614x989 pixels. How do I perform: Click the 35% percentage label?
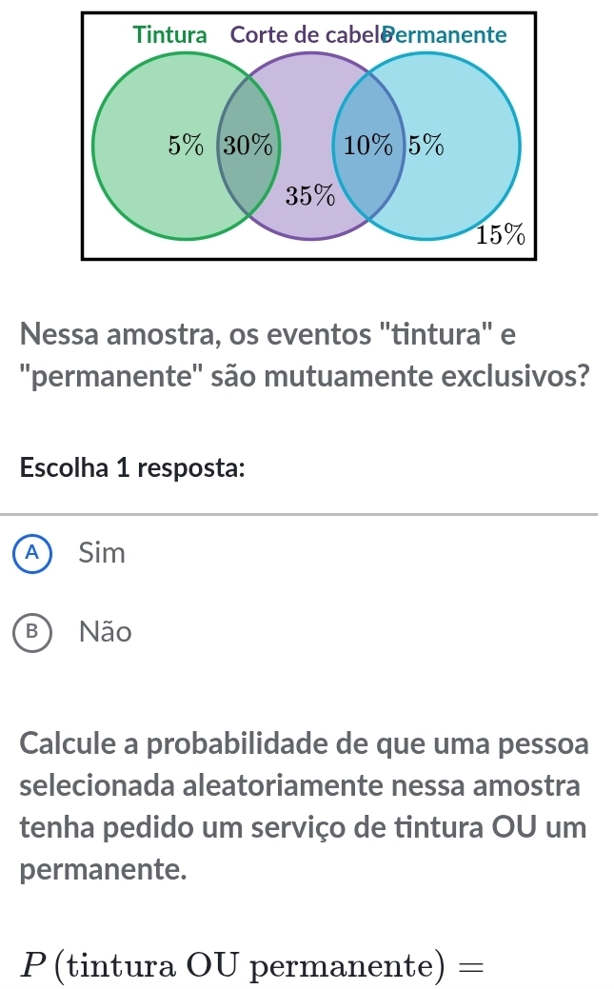click(311, 197)
